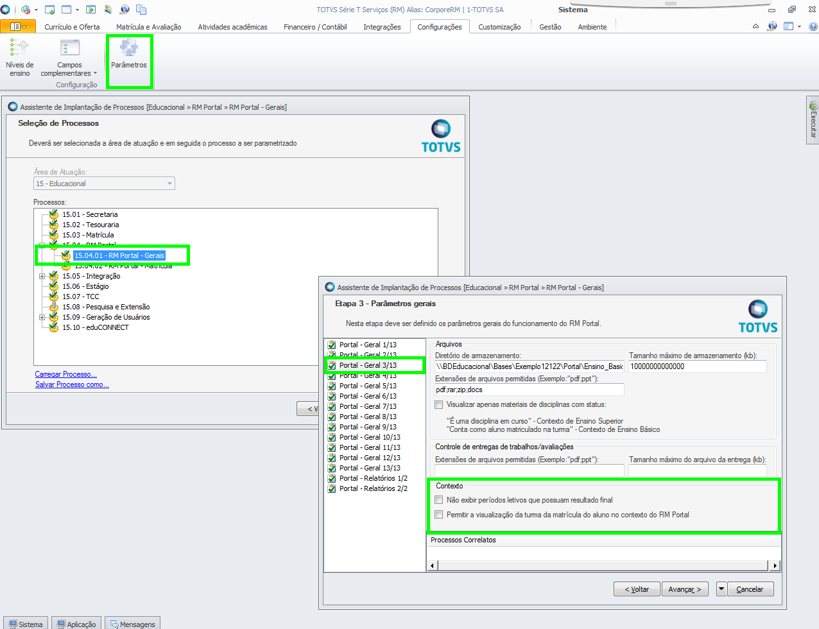
Task: Open the orange application menu button
Action: (18, 27)
